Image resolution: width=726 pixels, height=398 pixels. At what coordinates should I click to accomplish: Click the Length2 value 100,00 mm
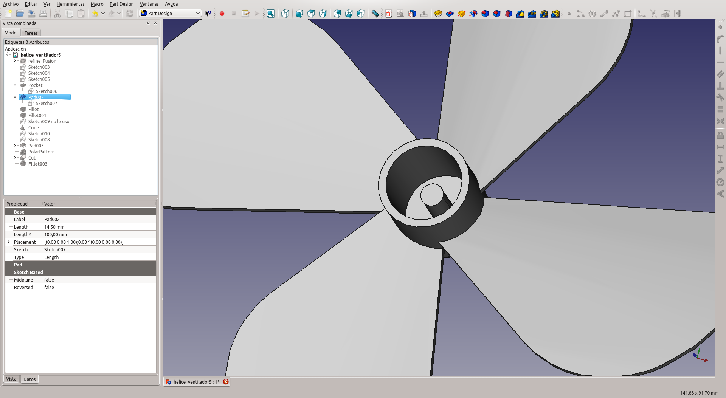tap(99, 234)
